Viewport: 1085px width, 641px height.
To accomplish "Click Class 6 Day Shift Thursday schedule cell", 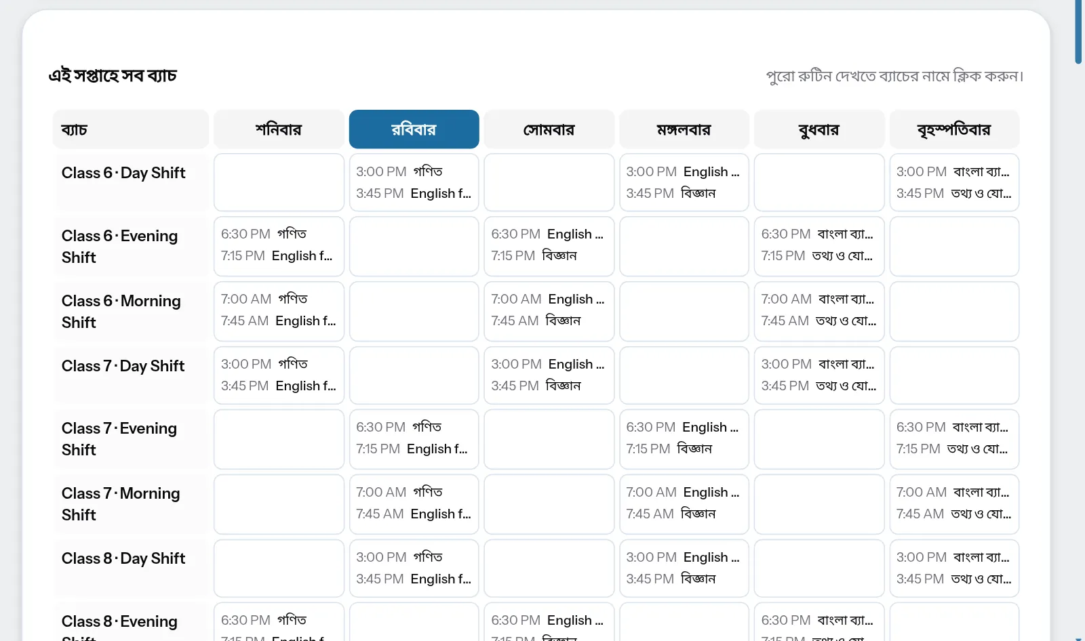I will tap(954, 182).
